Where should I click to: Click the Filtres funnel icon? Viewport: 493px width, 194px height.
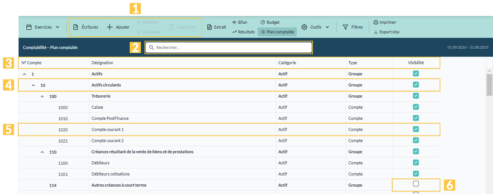345,27
